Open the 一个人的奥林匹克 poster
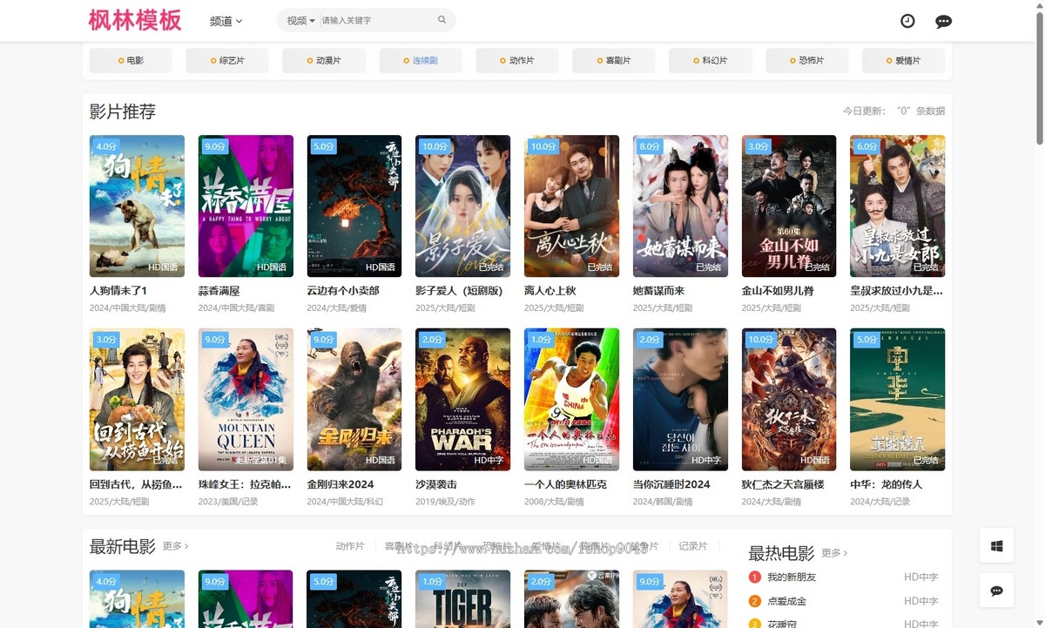 (x=571, y=399)
